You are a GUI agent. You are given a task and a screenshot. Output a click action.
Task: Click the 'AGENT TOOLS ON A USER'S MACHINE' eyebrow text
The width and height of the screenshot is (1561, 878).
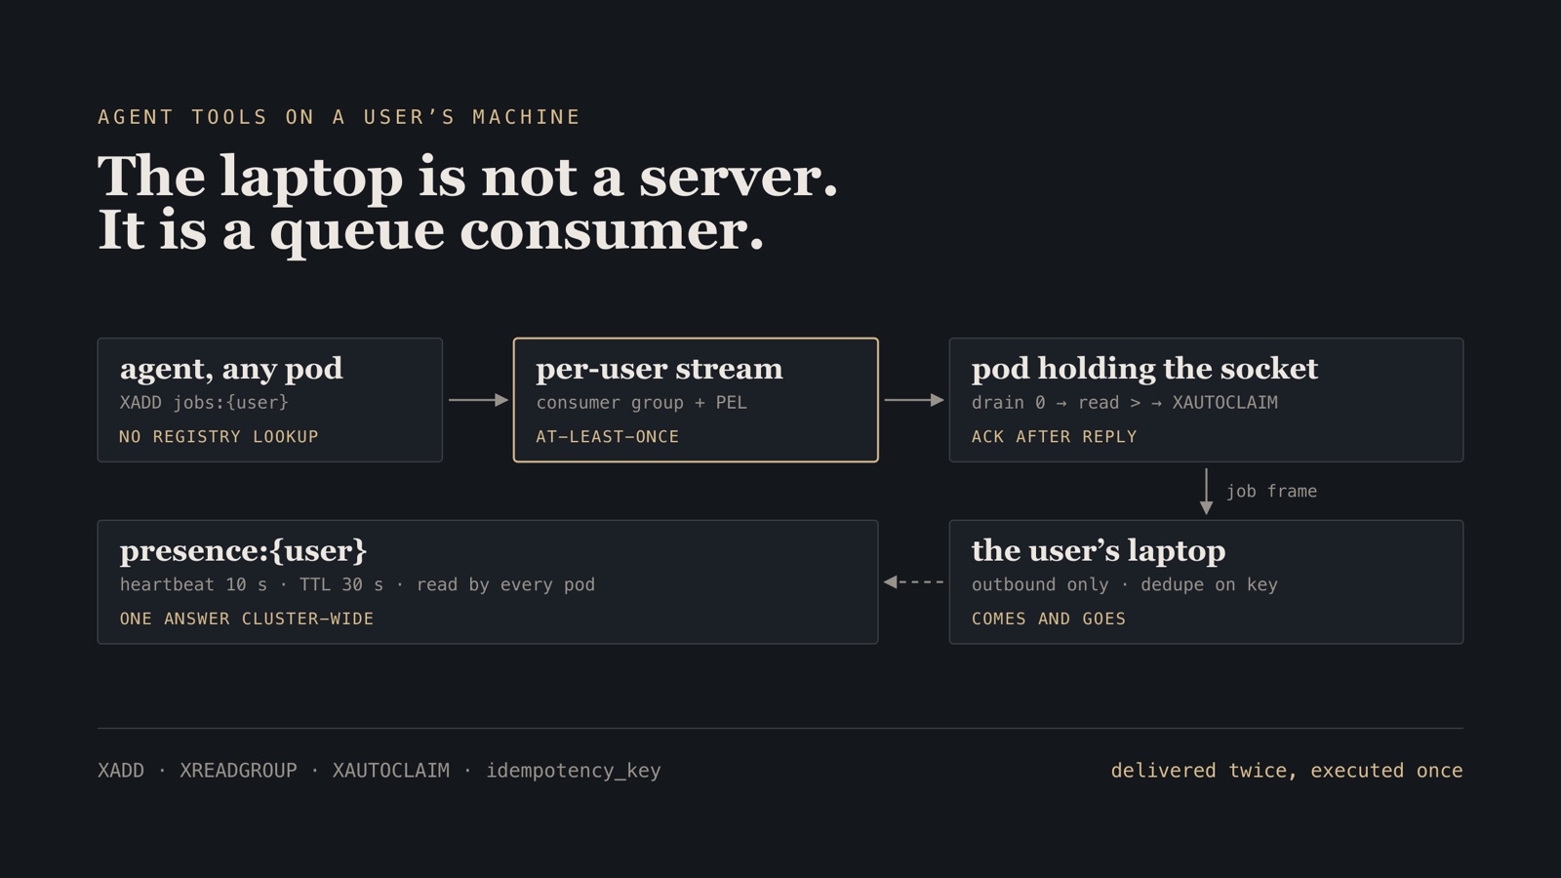point(339,117)
